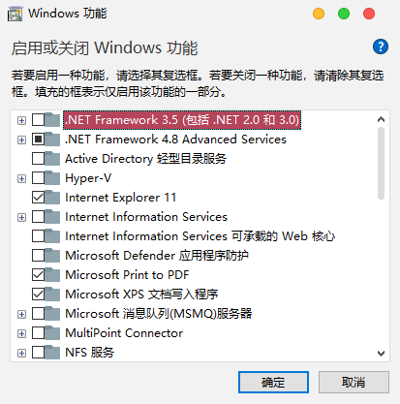Click folder icon next to Active Directory 轻型目录服务

click(52, 159)
